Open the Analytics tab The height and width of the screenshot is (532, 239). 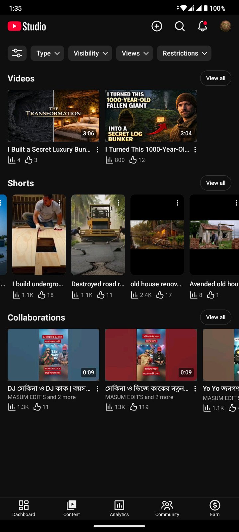(x=119, y=509)
